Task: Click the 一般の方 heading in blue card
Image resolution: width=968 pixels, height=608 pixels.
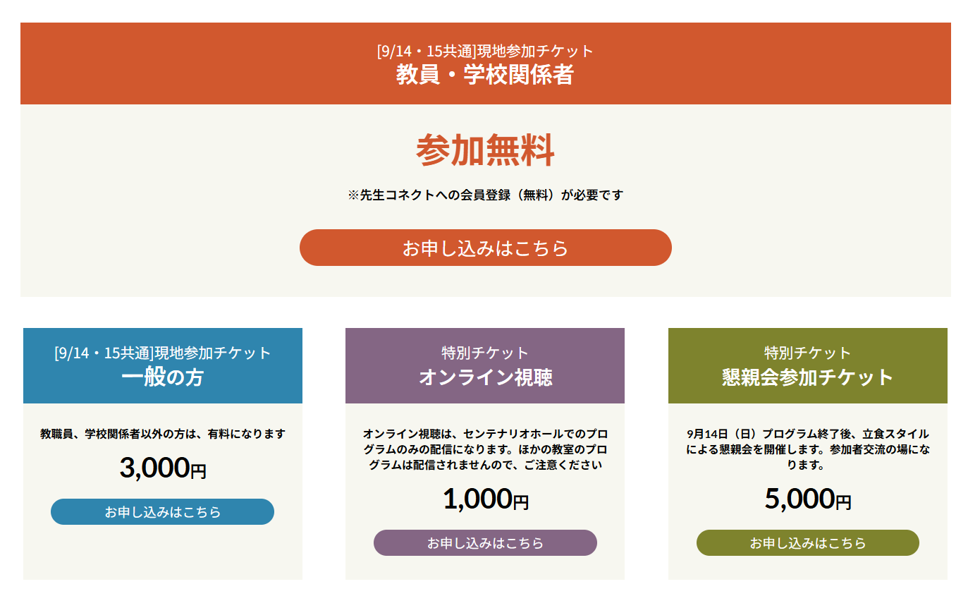Action: pyautogui.click(x=162, y=377)
